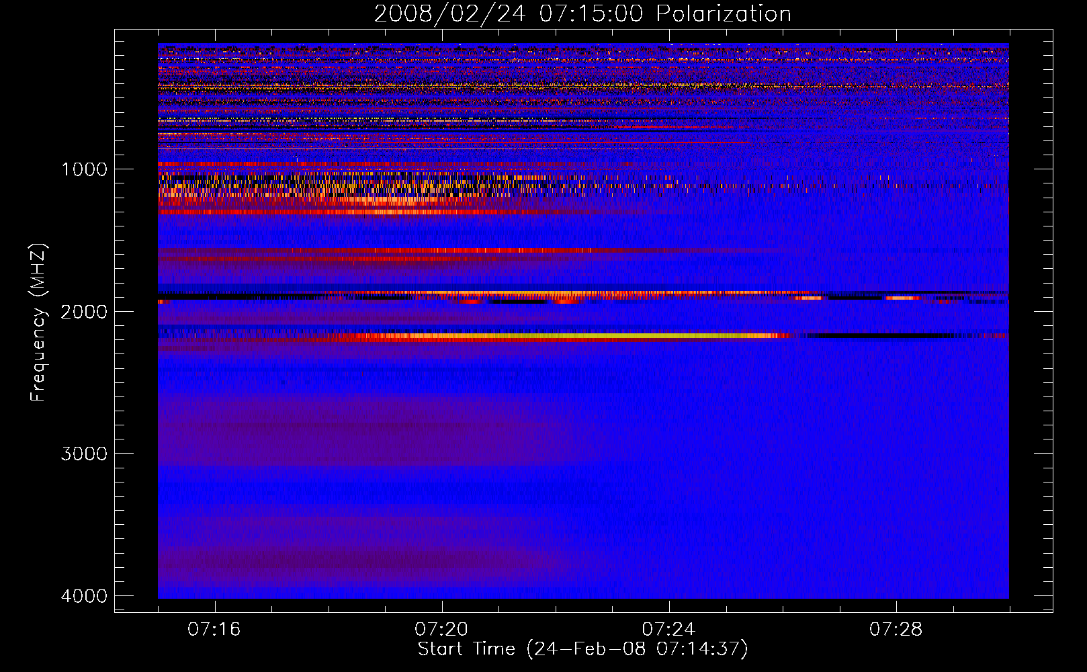Click the 'Start Time (24-Feb-08 07:14:37)' axis label
Screen dimensions: 1087x672
(x=582, y=649)
